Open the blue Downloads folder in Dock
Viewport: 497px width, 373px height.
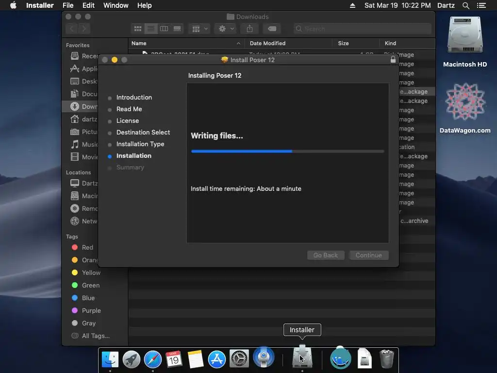click(340, 358)
